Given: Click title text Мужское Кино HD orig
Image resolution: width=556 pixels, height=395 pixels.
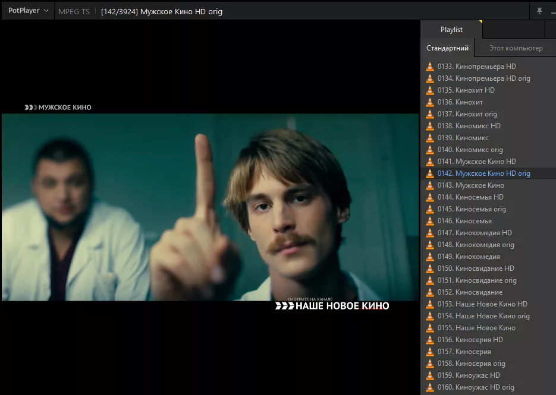Looking at the screenshot, I should [181, 12].
